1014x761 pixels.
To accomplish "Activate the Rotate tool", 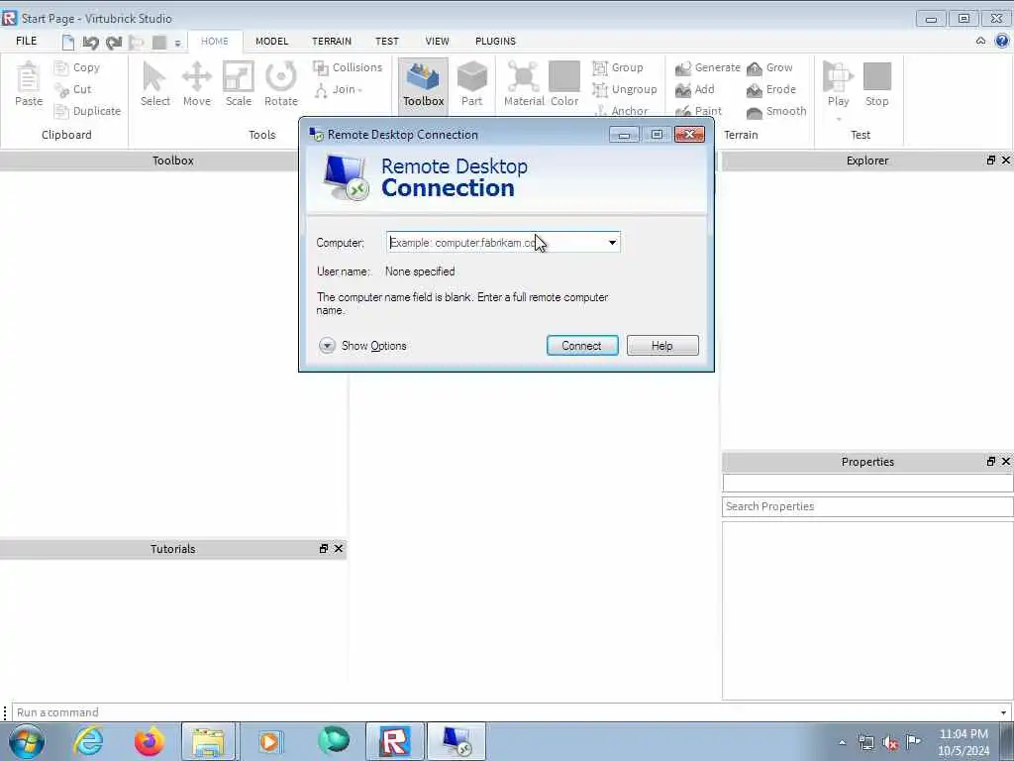I will [280, 83].
